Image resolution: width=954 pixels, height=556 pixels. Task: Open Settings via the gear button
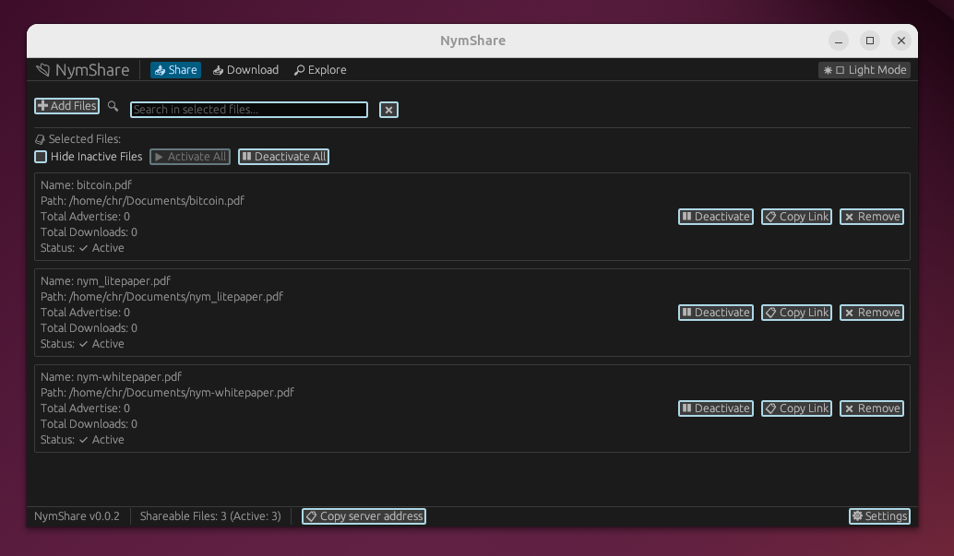click(x=879, y=516)
